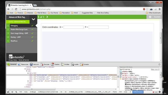Select the Hosting - LAMP lesson
This screenshot has height=95, width=168.
click(x=22, y=37)
